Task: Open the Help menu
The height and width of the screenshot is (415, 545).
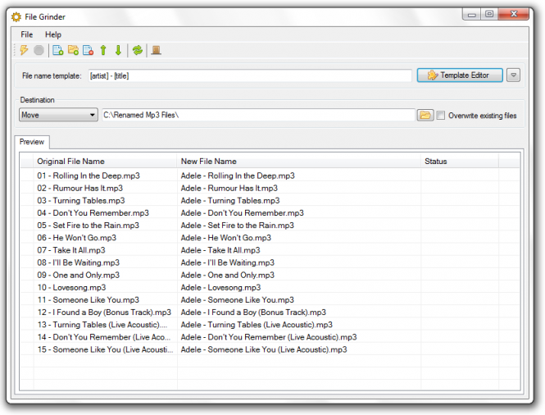Action: coord(53,34)
